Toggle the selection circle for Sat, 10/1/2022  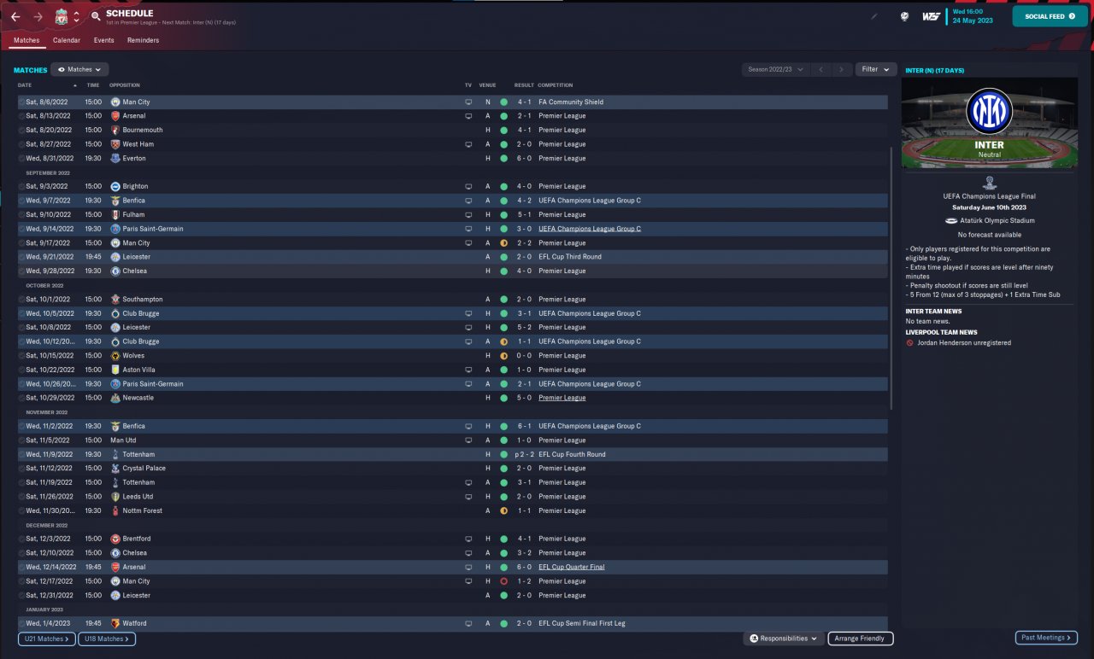point(21,300)
